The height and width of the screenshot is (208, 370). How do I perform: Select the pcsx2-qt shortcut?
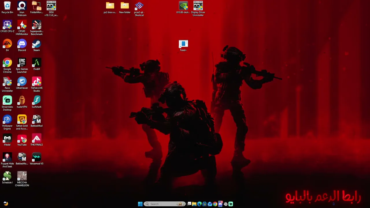[x=139, y=9]
